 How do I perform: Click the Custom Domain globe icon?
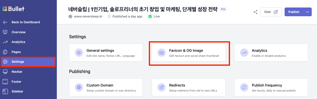[79, 87]
